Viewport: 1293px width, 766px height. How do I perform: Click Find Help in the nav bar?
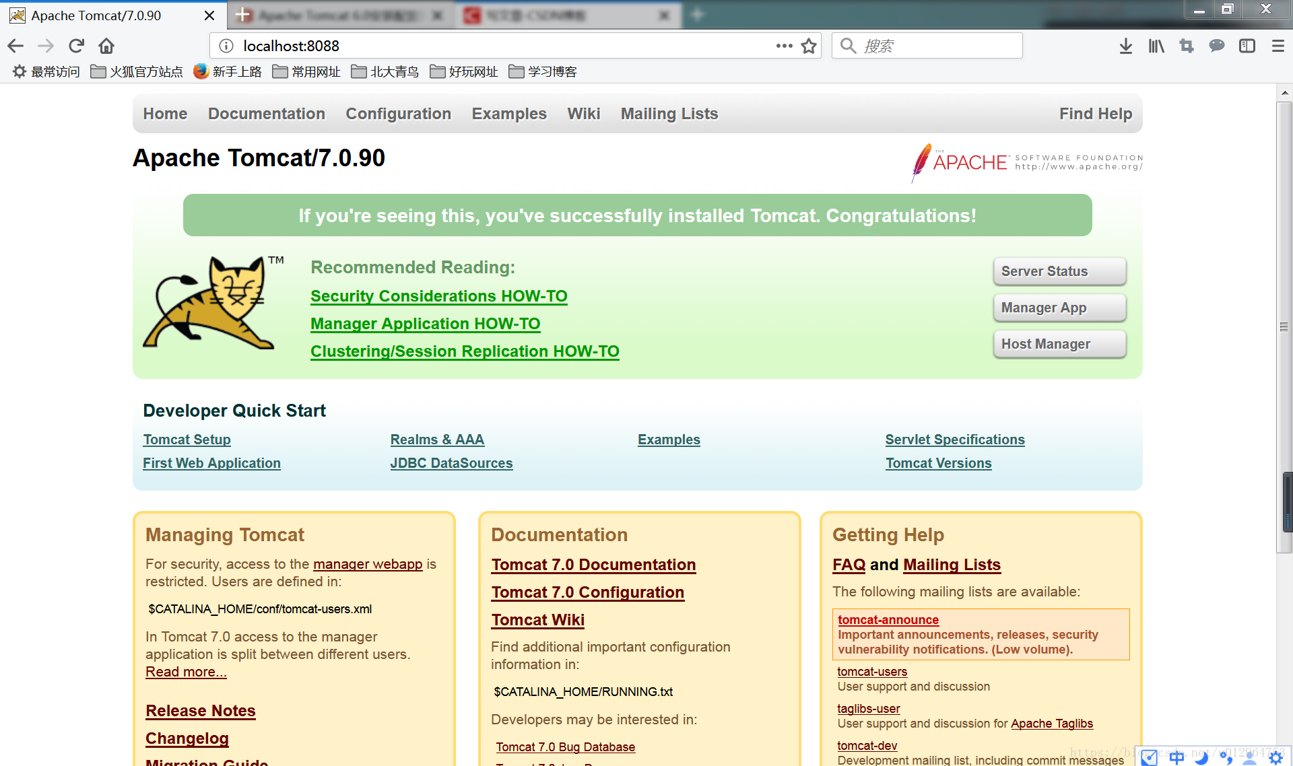pos(1096,114)
